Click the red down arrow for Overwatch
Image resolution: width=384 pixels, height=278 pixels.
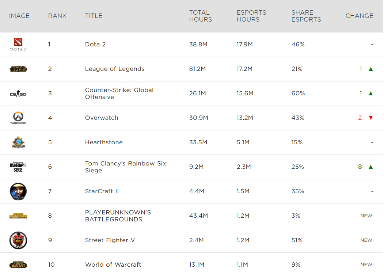click(x=371, y=118)
